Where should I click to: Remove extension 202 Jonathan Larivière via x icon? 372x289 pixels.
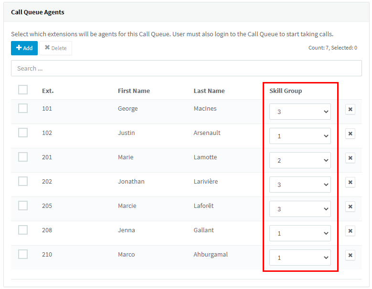tap(350, 182)
